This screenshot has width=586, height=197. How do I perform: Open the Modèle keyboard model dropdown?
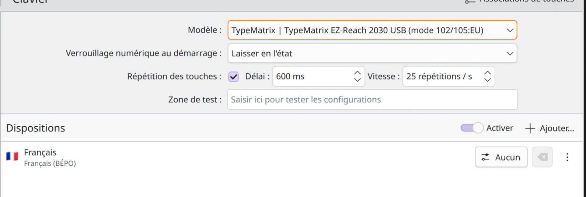click(372, 30)
